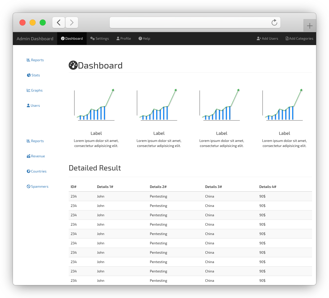Click the browser page refresh button
The width and height of the screenshot is (329, 298).
point(274,23)
